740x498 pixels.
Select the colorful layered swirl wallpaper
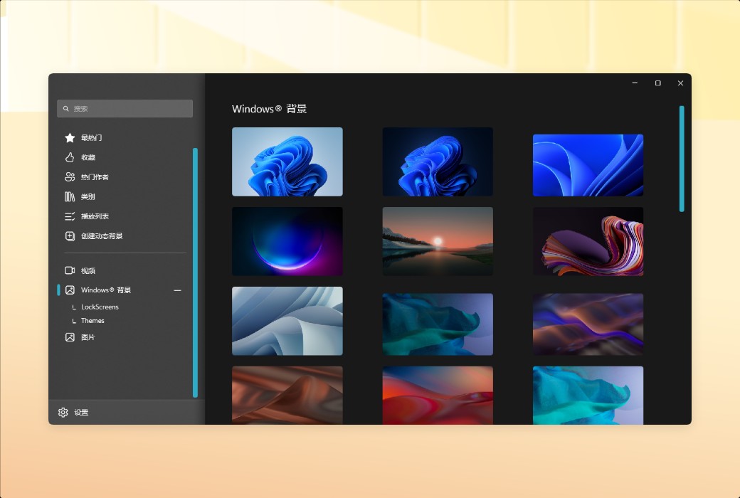[x=588, y=241]
